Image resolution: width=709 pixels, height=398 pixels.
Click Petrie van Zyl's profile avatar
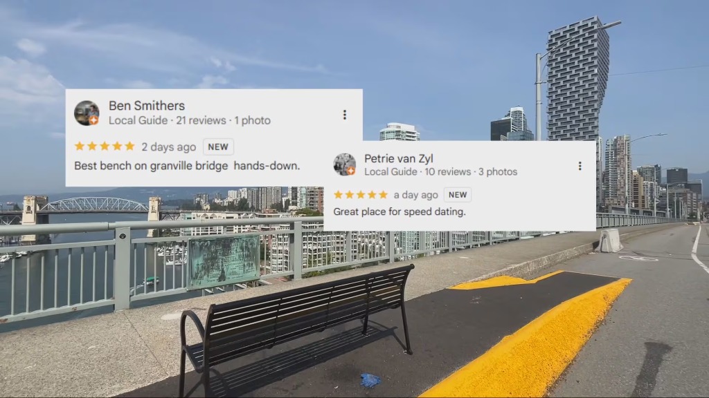[x=345, y=164]
